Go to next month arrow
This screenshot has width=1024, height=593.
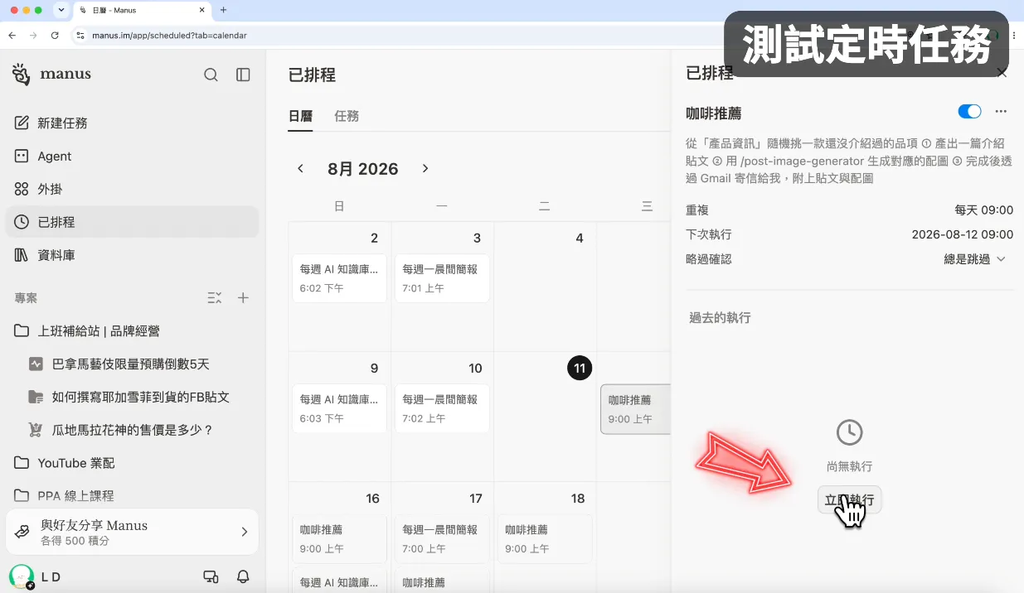tap(425, 169)
